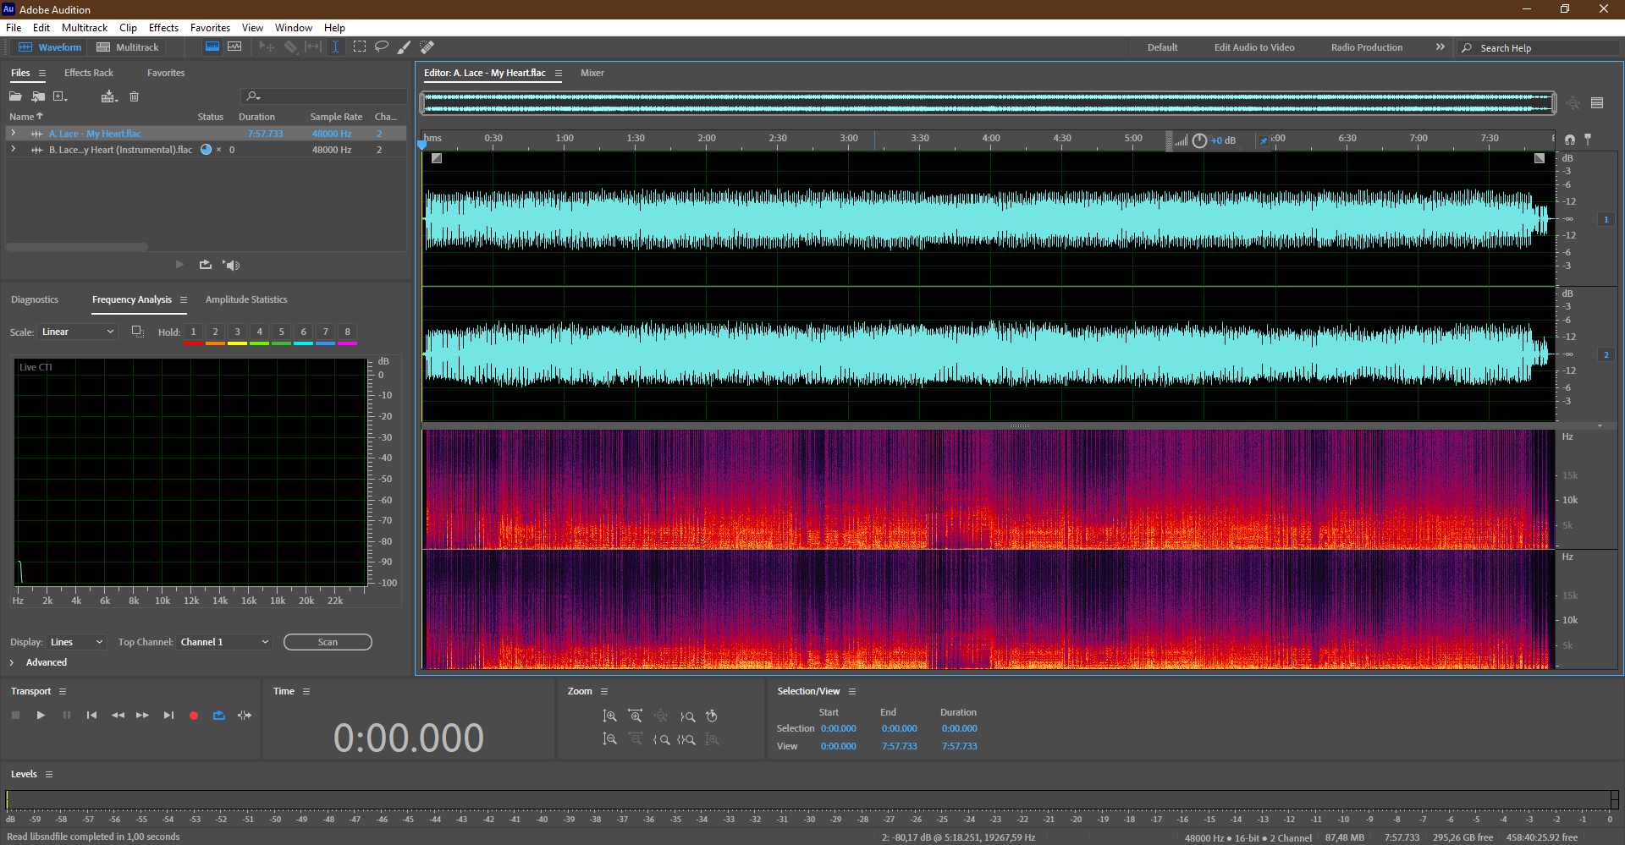
Task: Select the Paintbrush Selection tool
Action: click(405, 47)
